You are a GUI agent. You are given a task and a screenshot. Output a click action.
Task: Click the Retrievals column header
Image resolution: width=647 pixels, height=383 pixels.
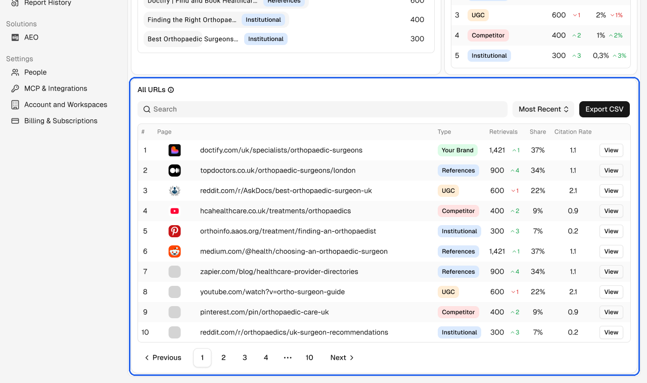(503, 132)
